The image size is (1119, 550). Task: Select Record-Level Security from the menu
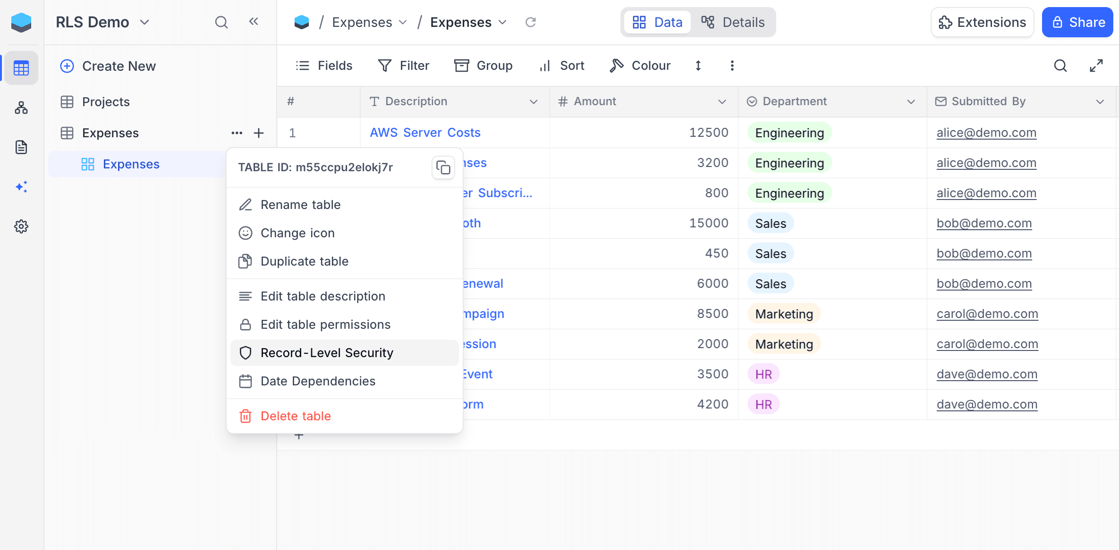[x=327, y=352]
